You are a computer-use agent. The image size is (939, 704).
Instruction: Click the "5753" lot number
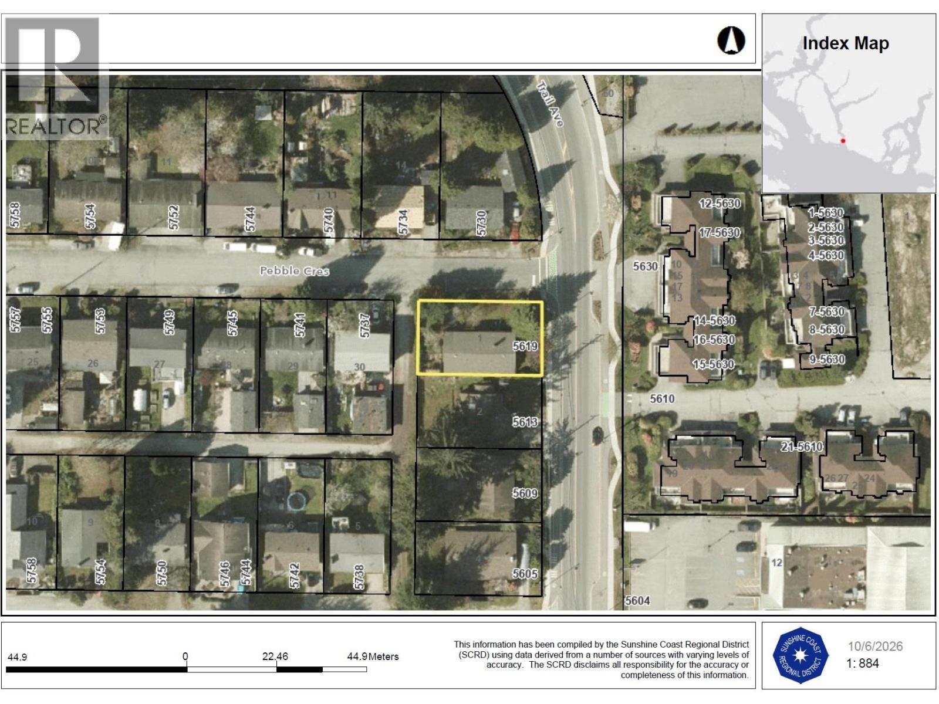(x=99, y=321)
